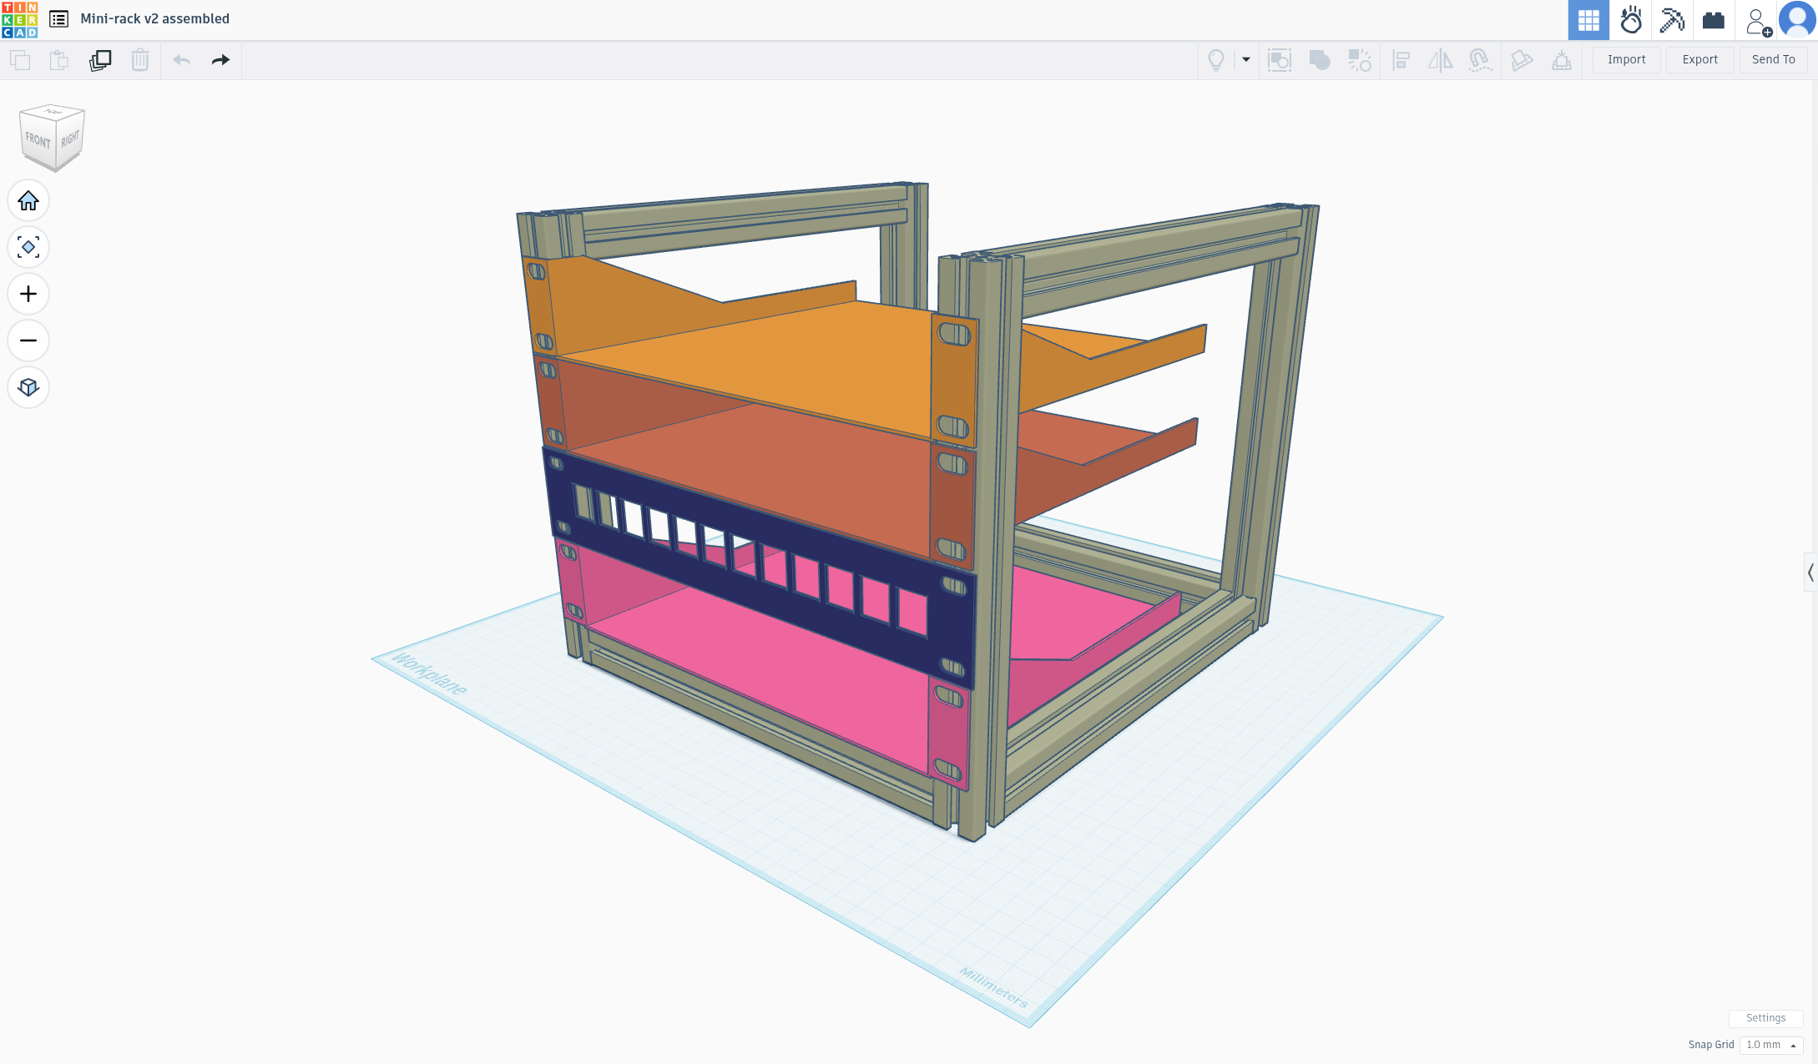The width and height of the screenshot is (1818, 1064).
Task: Toggle show all lightbulb icon
Action: click(1216, 60)
